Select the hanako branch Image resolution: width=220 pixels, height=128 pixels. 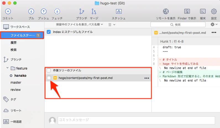[20, 76]
